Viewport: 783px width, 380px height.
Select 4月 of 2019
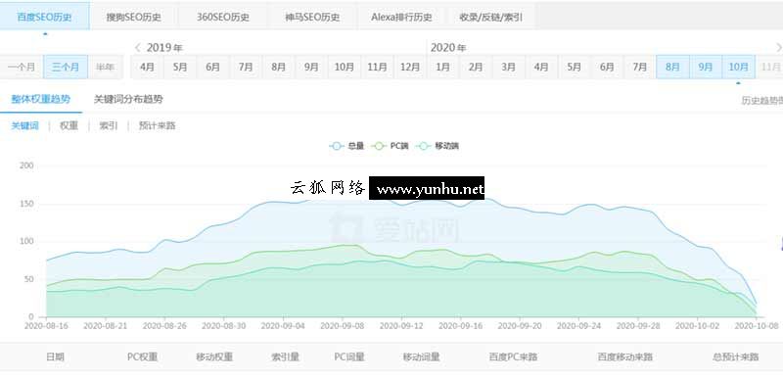pyautogui.click(x=148, y=67)
